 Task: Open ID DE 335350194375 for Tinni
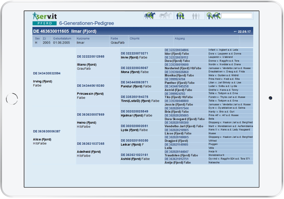pyautogui.click(x=134, y=97)
